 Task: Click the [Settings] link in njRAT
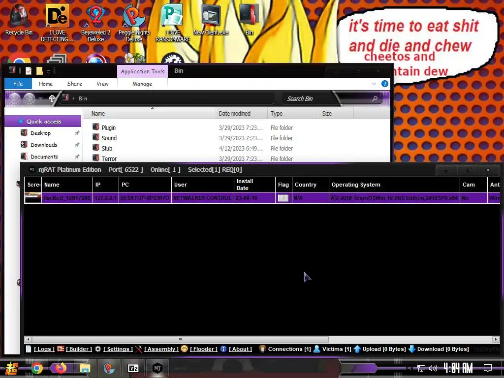[x=118, y=349]
